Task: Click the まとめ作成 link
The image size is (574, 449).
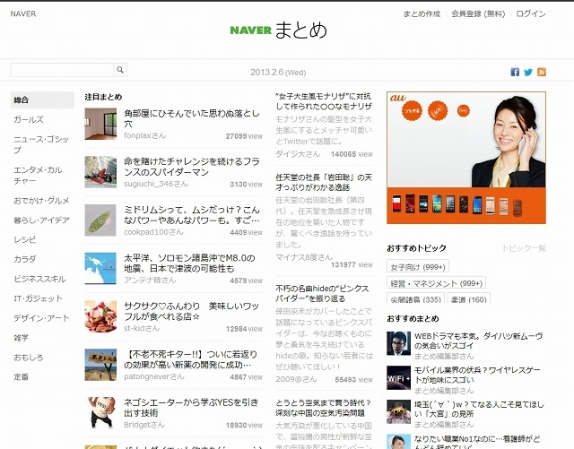Action: (x=422, y=14)
